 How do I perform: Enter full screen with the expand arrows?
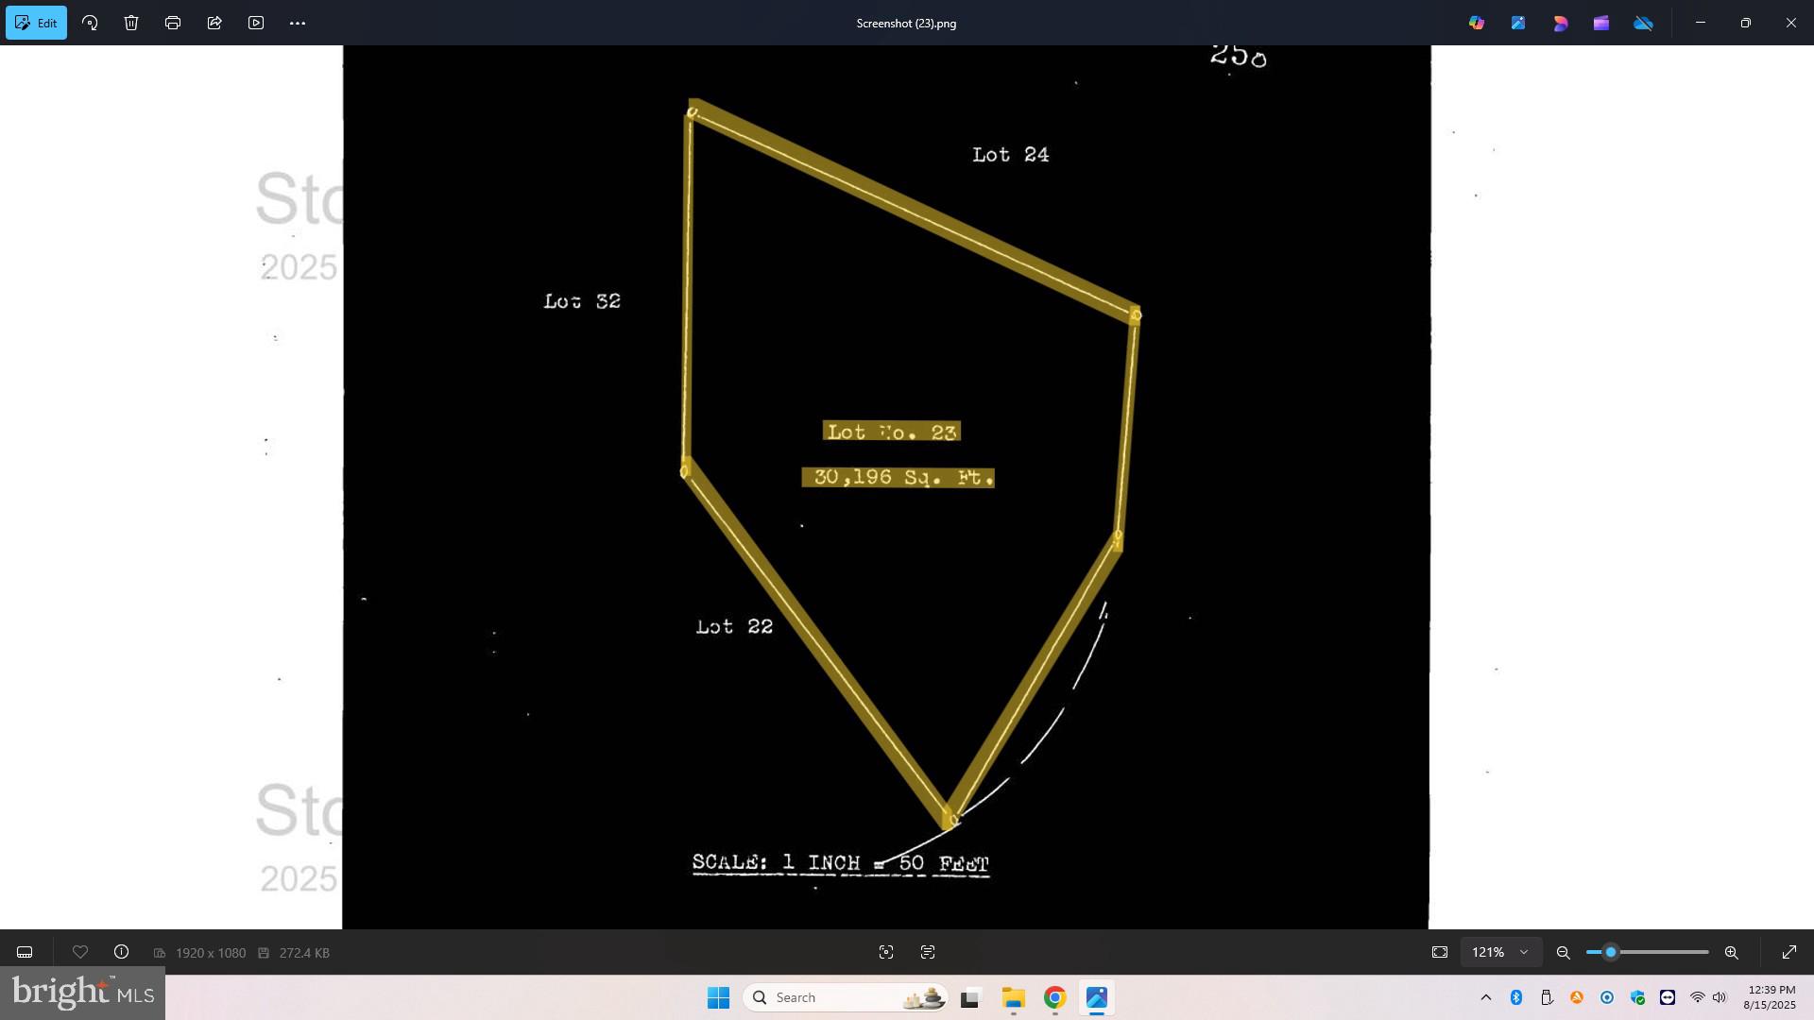coord(1789,953)
